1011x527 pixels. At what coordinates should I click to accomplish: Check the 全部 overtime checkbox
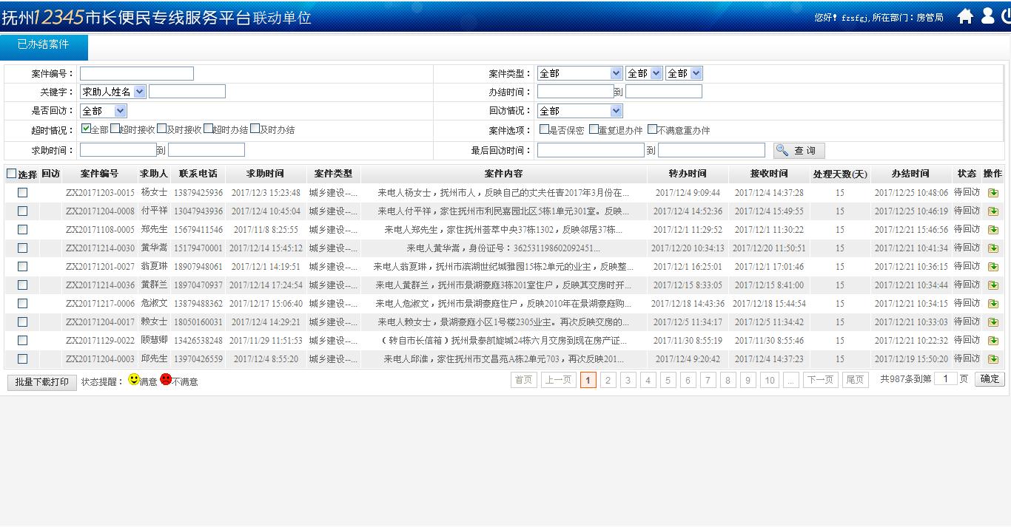[86, 129]
